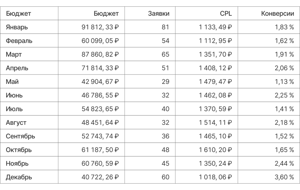Viewport: 300px width, 190px height.
Task: Select the "Январь" row label
Action: pos(17,27)
